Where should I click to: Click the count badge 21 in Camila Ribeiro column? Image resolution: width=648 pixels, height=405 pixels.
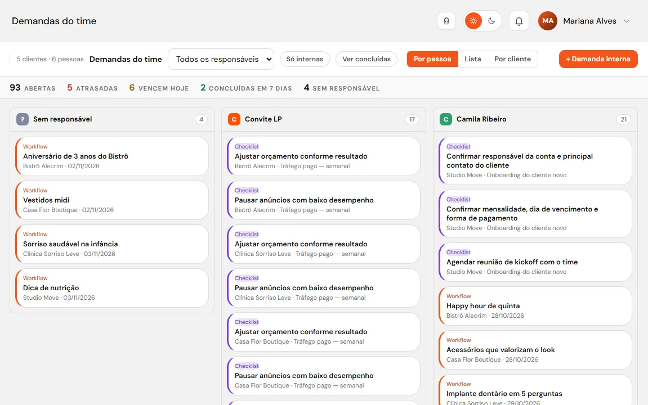tap(624, 119)
